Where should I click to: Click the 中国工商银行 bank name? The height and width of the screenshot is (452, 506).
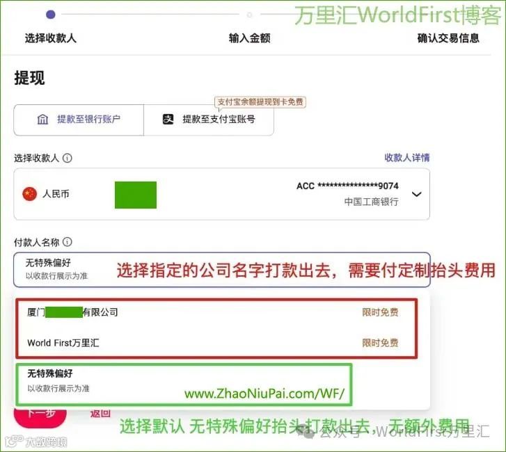pyautogui.click(x=371, y=202)
